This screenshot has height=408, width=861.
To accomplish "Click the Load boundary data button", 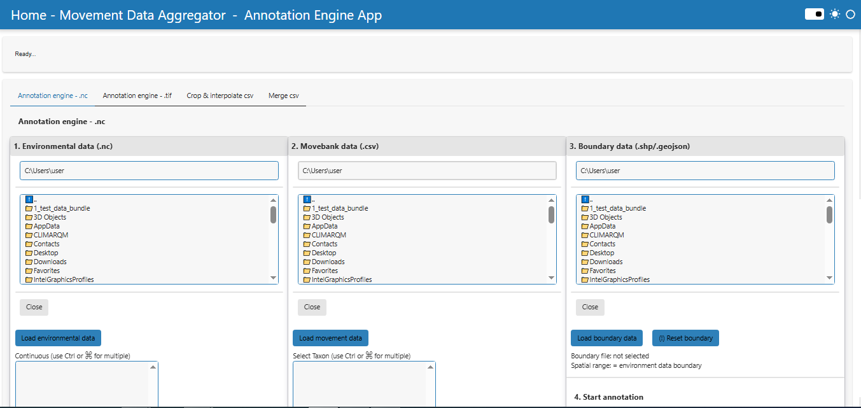I will pos(607,338).
